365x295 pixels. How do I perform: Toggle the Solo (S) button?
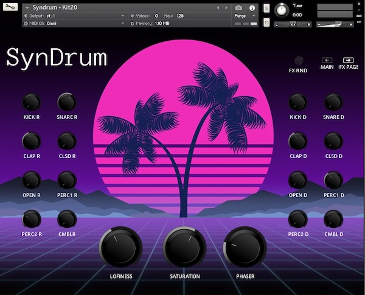[266, 8]
